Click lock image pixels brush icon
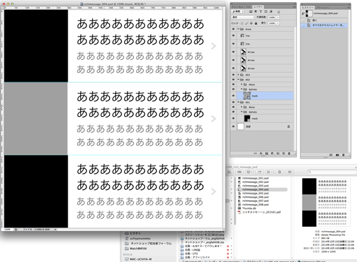The image size is (357, 262). pyautogui.click(x=247, y=23)
